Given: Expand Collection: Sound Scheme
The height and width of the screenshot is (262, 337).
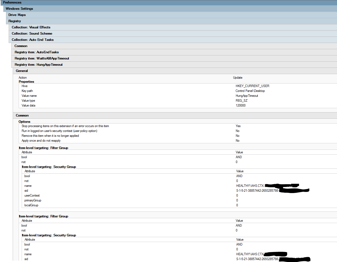Looking at the screenshot, I should pyautogui.click(x=32, y=34).
